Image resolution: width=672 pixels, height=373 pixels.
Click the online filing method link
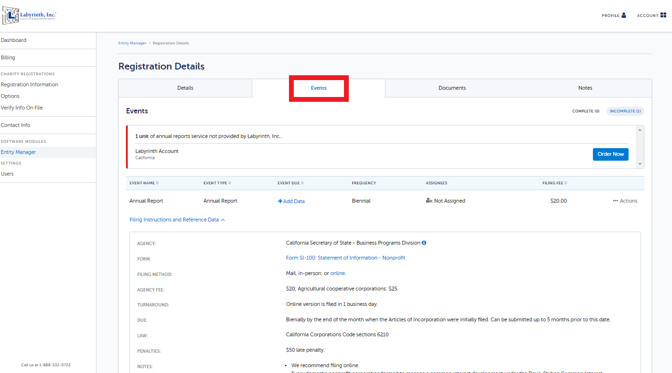(x=338, y=273)
